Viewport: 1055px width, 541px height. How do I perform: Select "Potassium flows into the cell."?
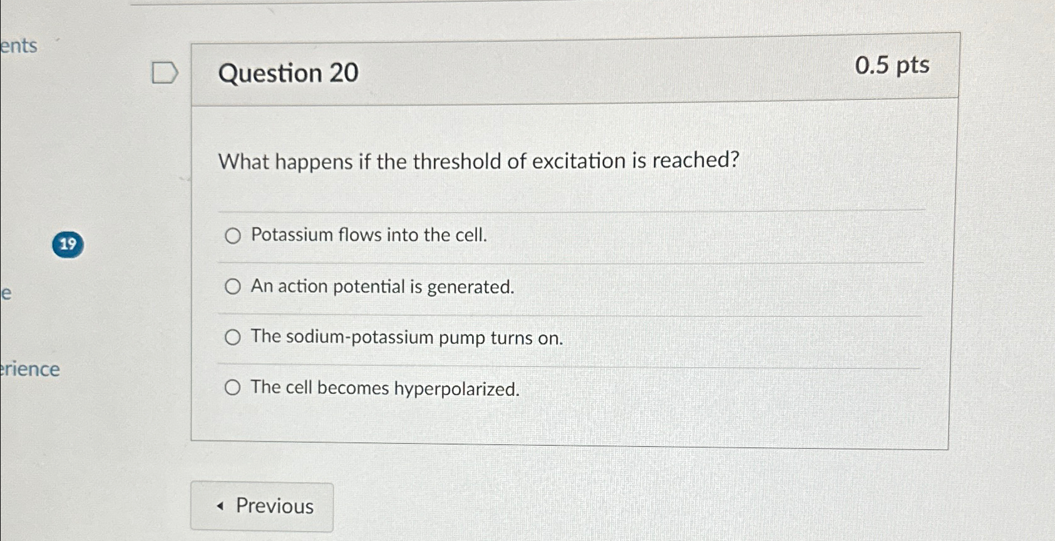pos(234,236)
